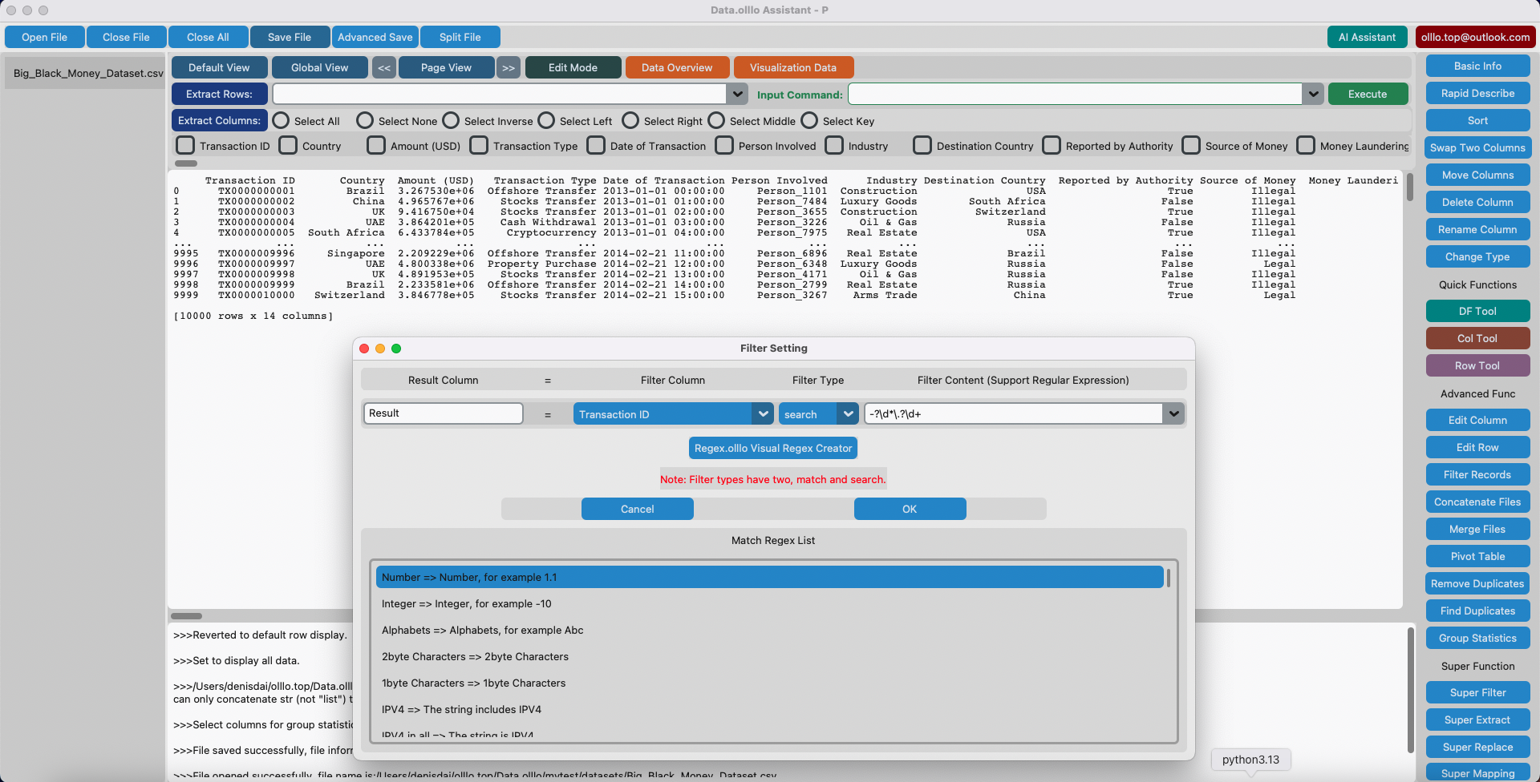
Task: Select Alphabets regex entry in list
Action: click(769, 631)
